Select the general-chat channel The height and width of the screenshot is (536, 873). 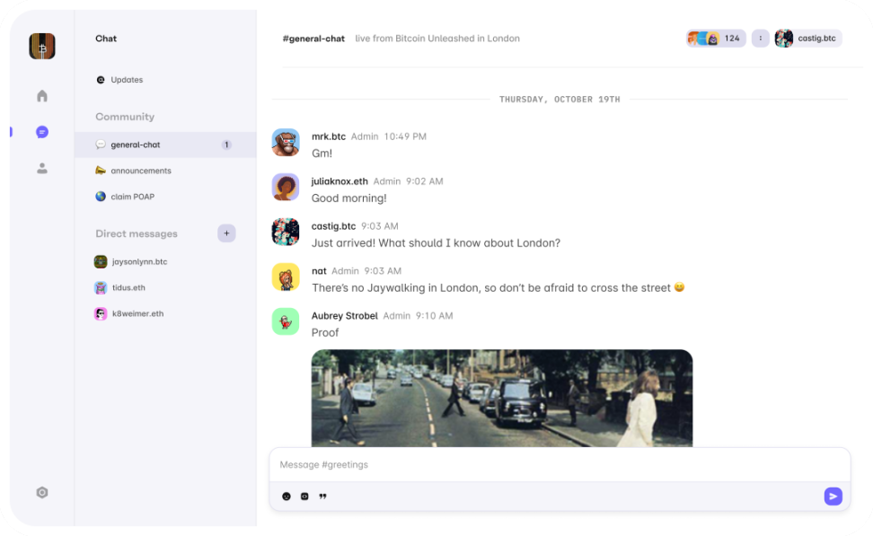pyautogui.click(x=136, y=145)
